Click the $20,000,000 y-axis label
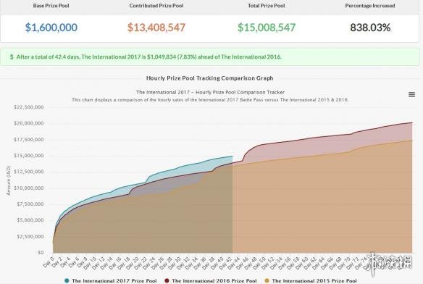The height and width of the screenshot is (284, 423). coord(29,123)
